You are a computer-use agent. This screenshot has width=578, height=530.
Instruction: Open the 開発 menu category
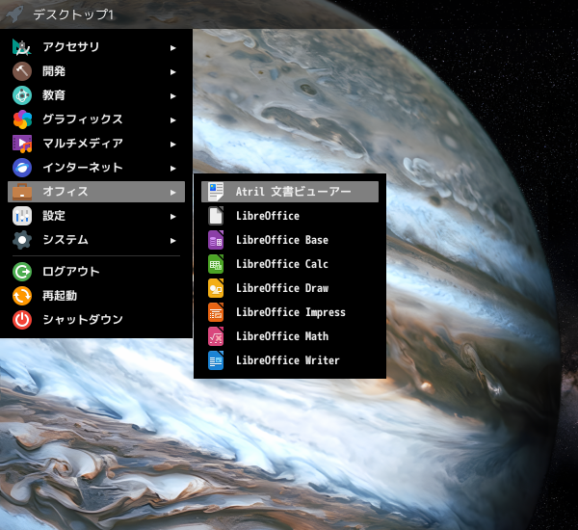coord(55,71)
